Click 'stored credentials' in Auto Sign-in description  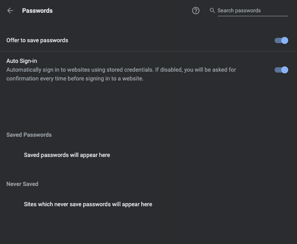(x=130, y=70)
